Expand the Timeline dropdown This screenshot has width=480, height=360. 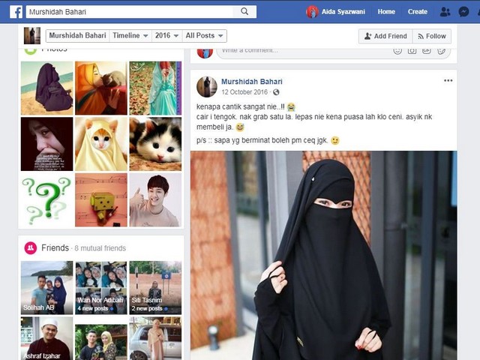tap(130, 36)
